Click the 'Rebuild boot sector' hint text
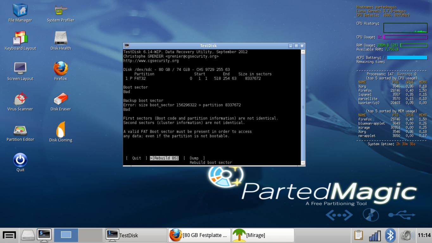The height and width of the screenshot is (243, 432). coord(211,163)
